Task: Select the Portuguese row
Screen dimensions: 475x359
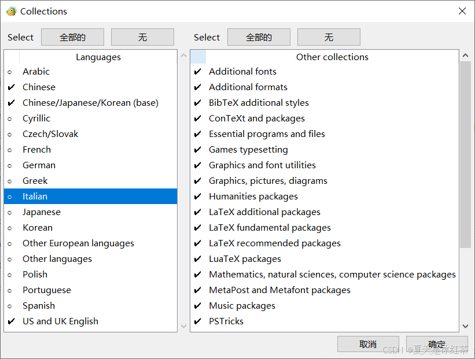Action: pyautogui.click(x=91, y=290)
